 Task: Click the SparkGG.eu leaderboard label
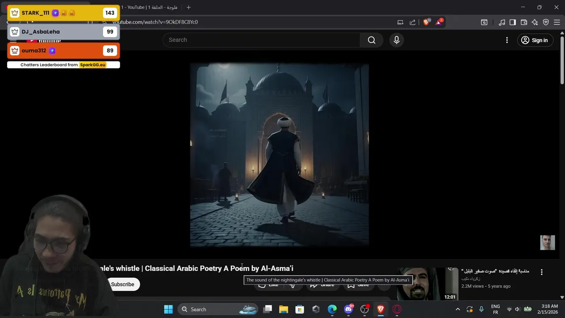(x=93, y=65)
